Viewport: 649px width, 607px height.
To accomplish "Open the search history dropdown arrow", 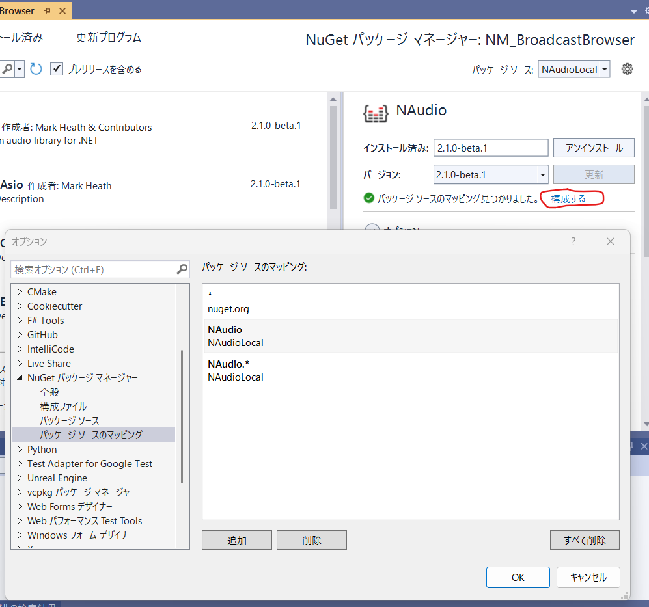I will 19,69.
